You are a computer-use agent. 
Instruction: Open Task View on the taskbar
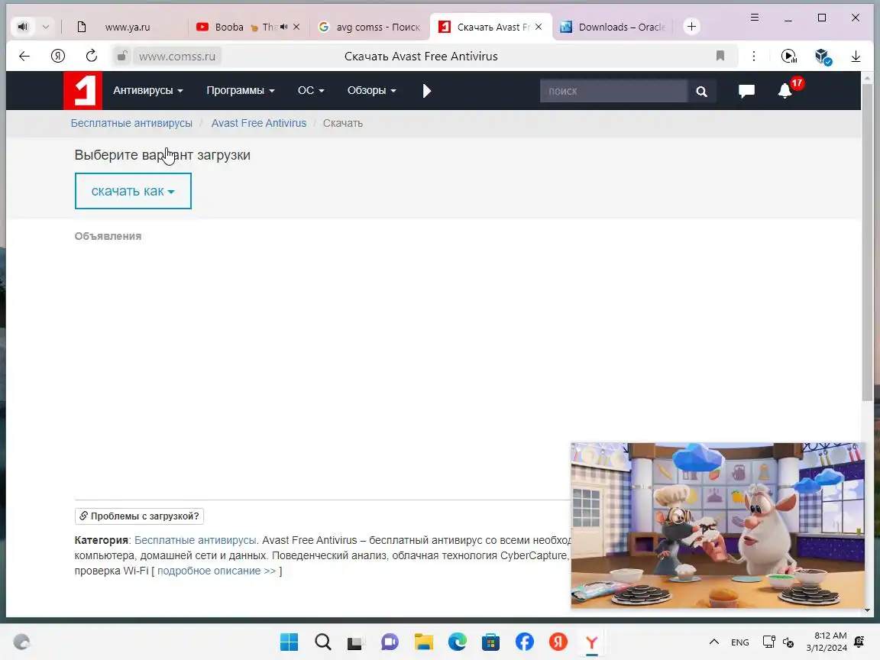coord(356,642)
